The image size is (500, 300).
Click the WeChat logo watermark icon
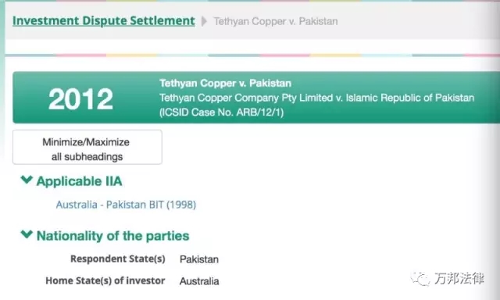(420, 279)
